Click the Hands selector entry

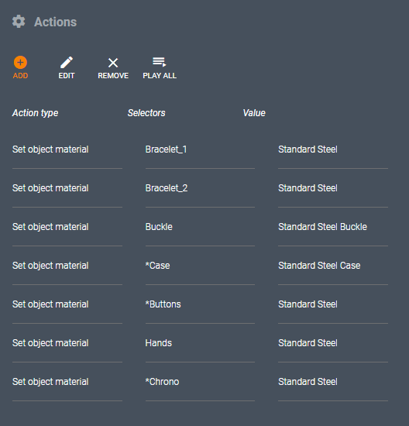click(x=159, y=343)
